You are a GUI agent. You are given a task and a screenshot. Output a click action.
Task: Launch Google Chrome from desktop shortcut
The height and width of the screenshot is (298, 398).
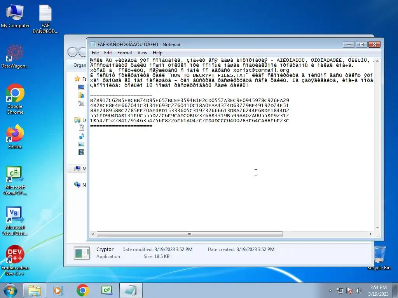point(15,99)
